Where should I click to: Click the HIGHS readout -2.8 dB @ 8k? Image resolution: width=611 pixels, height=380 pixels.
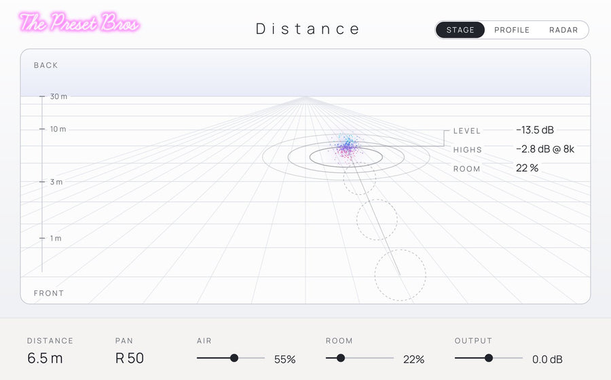click(544, 149)
